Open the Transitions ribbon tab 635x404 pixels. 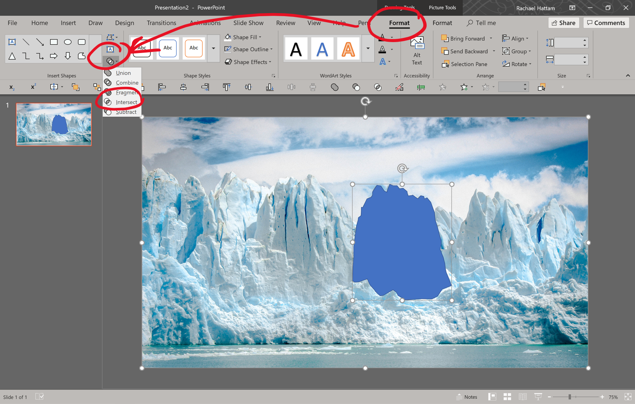pos(161,23)
